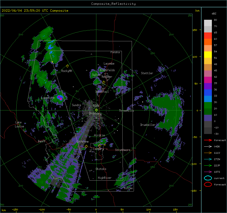The height and width of the screenshot is (213, 227).
Task: Click the Drumheller city label
Action: click(148, 125)
